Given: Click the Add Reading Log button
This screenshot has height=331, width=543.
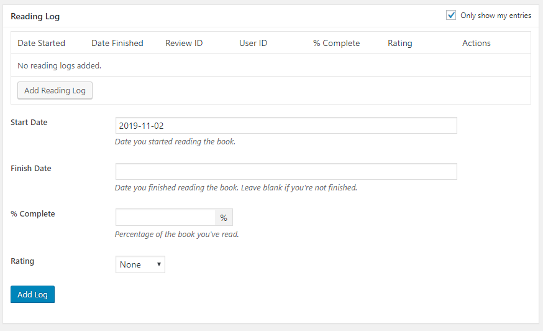Looking at the screenshot, I should click(55, 91).
